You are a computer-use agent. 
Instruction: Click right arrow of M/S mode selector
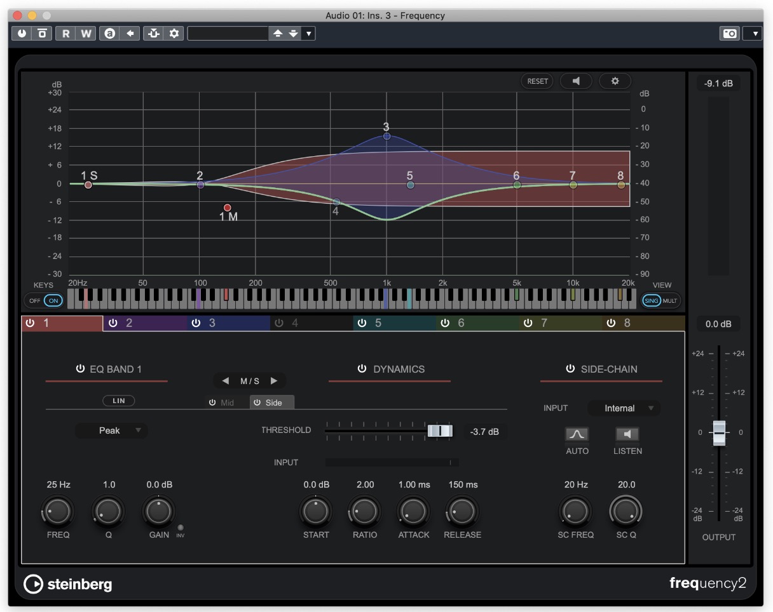coord(274,381)
